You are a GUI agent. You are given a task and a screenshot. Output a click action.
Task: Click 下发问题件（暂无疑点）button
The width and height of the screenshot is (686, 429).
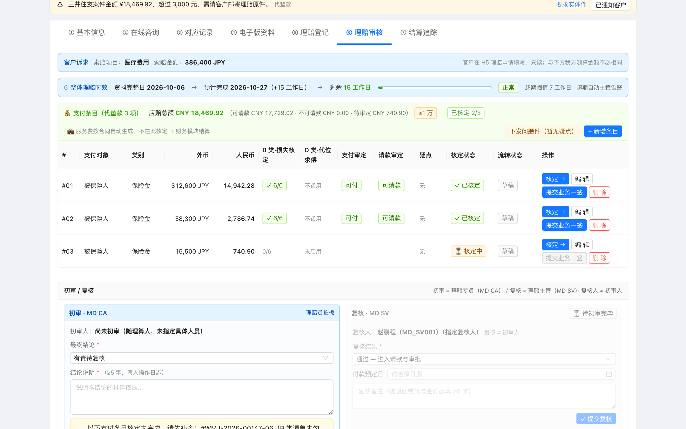pyautogui.click(x=543, y=131)
